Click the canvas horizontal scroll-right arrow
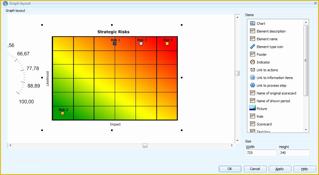 coord(232,146)
